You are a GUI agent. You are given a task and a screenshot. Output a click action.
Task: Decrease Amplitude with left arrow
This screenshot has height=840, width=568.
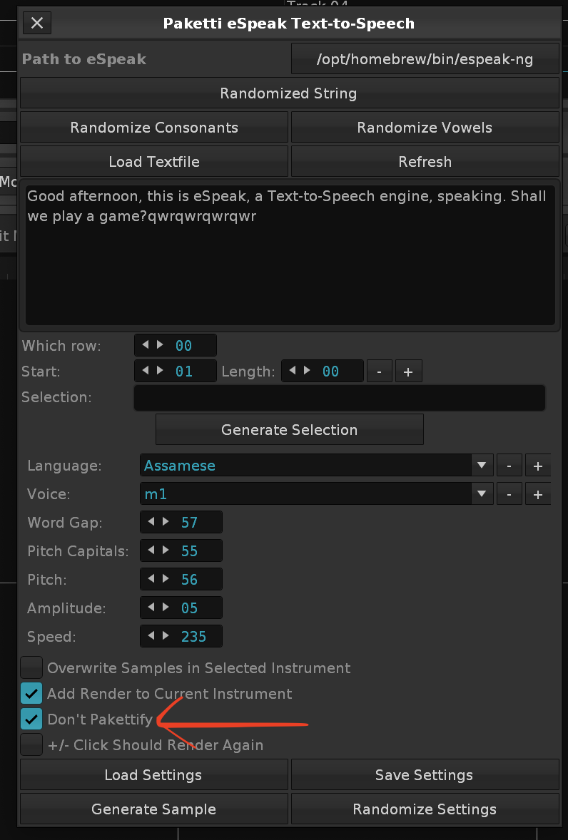pos(150,608)
